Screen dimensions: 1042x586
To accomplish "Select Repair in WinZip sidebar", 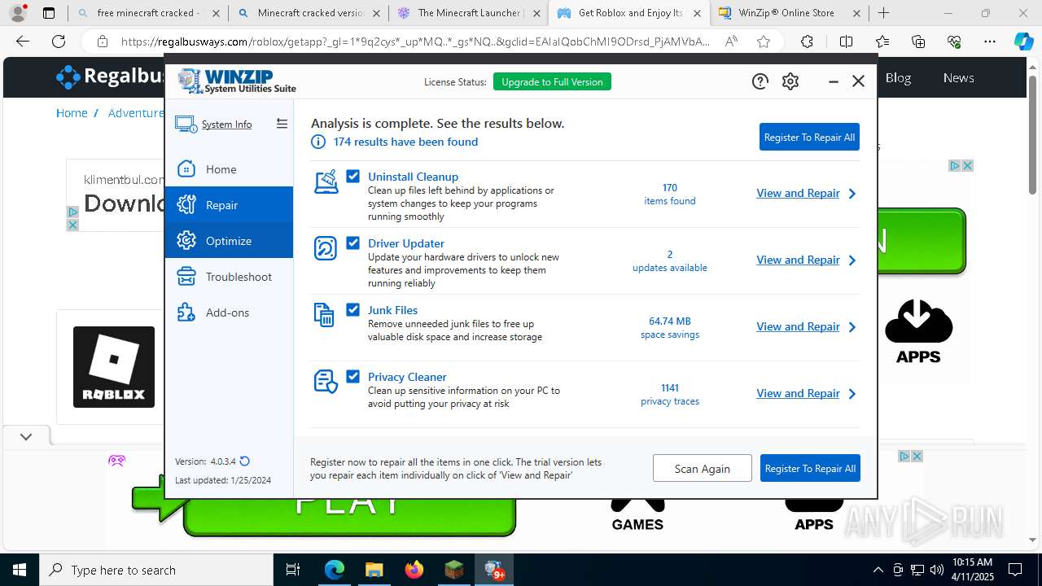I will coord(229,205).
